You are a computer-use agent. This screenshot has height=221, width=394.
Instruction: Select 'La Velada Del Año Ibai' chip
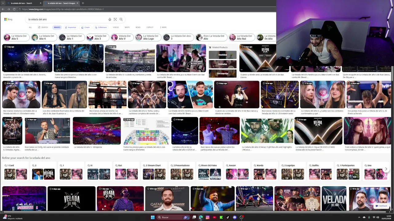(x=242, y=37)
